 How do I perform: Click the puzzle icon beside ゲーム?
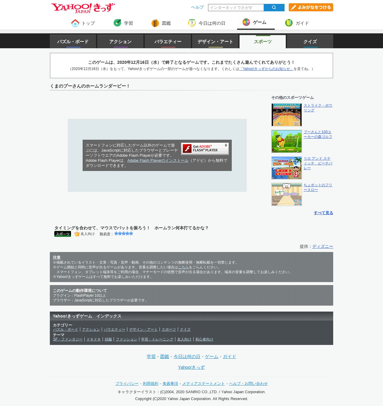(x=246, y=22)
